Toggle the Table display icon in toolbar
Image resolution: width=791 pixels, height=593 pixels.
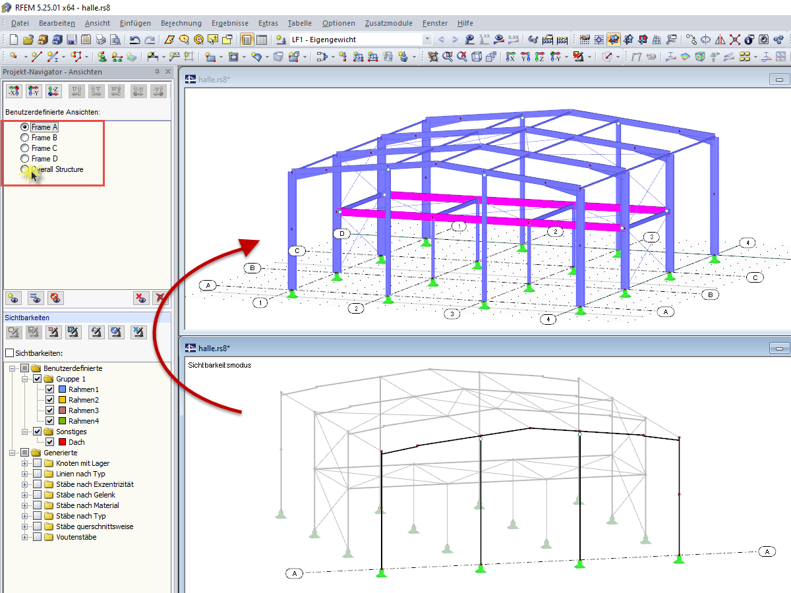pos(262,40)
